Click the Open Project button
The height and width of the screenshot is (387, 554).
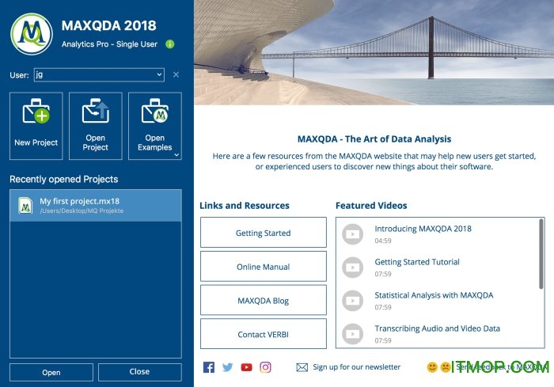95,126
